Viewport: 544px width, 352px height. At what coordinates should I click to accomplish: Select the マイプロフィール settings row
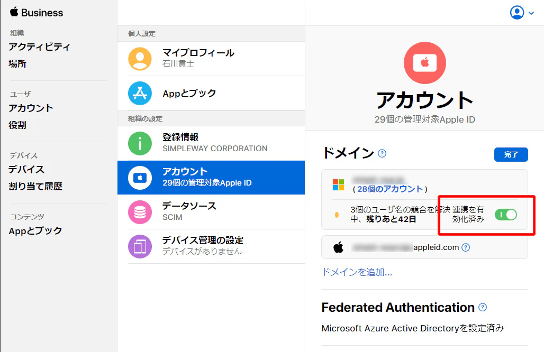211,59
